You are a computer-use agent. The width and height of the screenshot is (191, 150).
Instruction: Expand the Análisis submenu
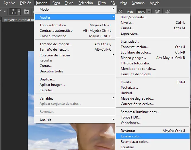pos(75,120)
